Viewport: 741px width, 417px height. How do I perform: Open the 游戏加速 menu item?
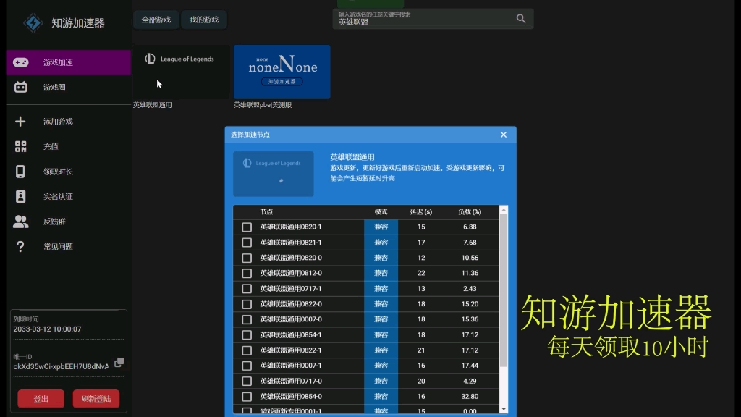pyautogui.click(x=69, y=62)
